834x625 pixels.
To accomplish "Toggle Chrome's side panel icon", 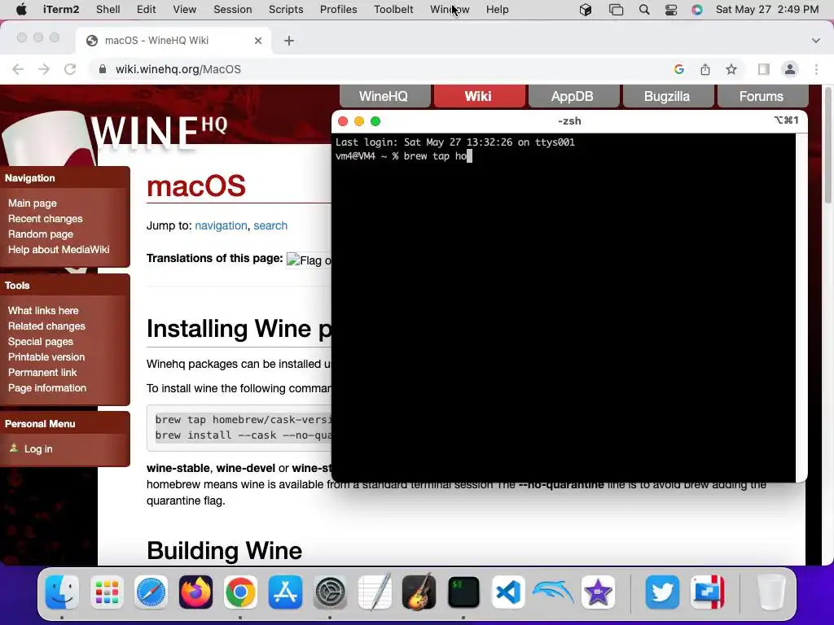I will pos(764,70).
